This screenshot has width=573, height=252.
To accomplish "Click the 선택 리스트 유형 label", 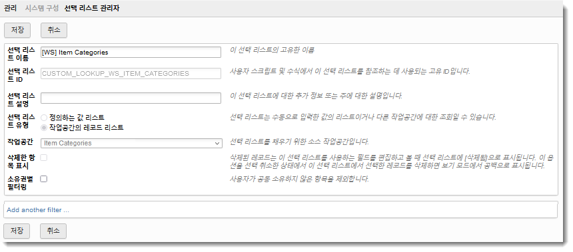I will (x=21, y=121).
